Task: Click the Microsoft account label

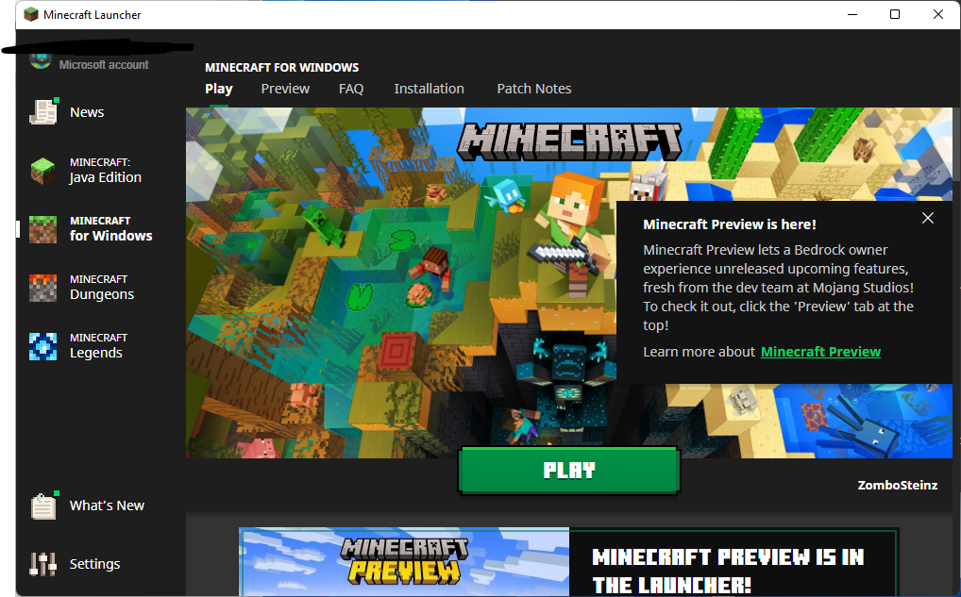Action: coord(104,65)
